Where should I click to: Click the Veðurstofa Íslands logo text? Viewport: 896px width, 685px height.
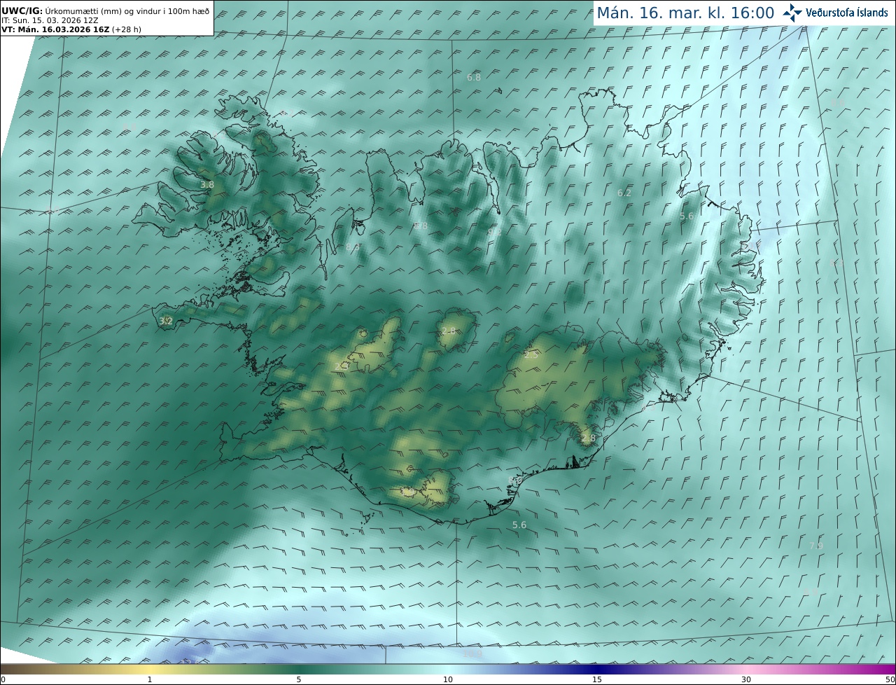847,13
